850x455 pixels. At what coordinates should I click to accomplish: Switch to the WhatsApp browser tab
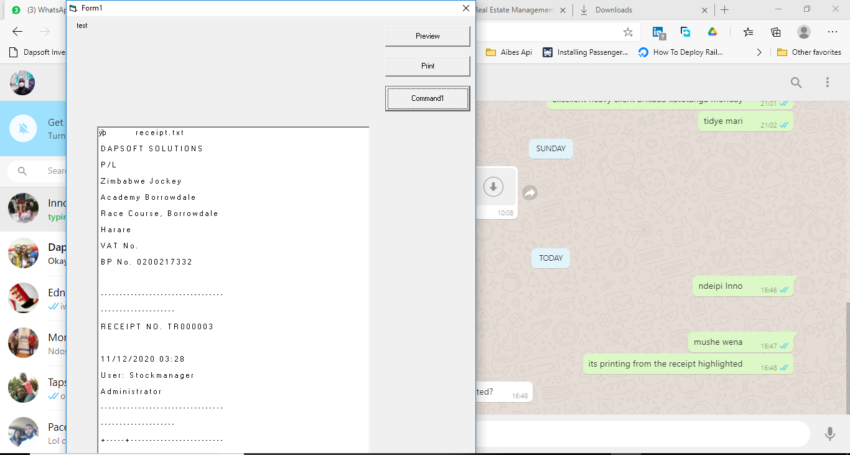coord(39,10)
